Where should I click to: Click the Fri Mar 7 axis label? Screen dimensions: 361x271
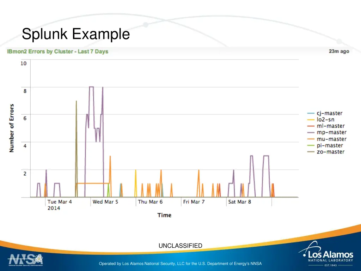tap(194, 202)
